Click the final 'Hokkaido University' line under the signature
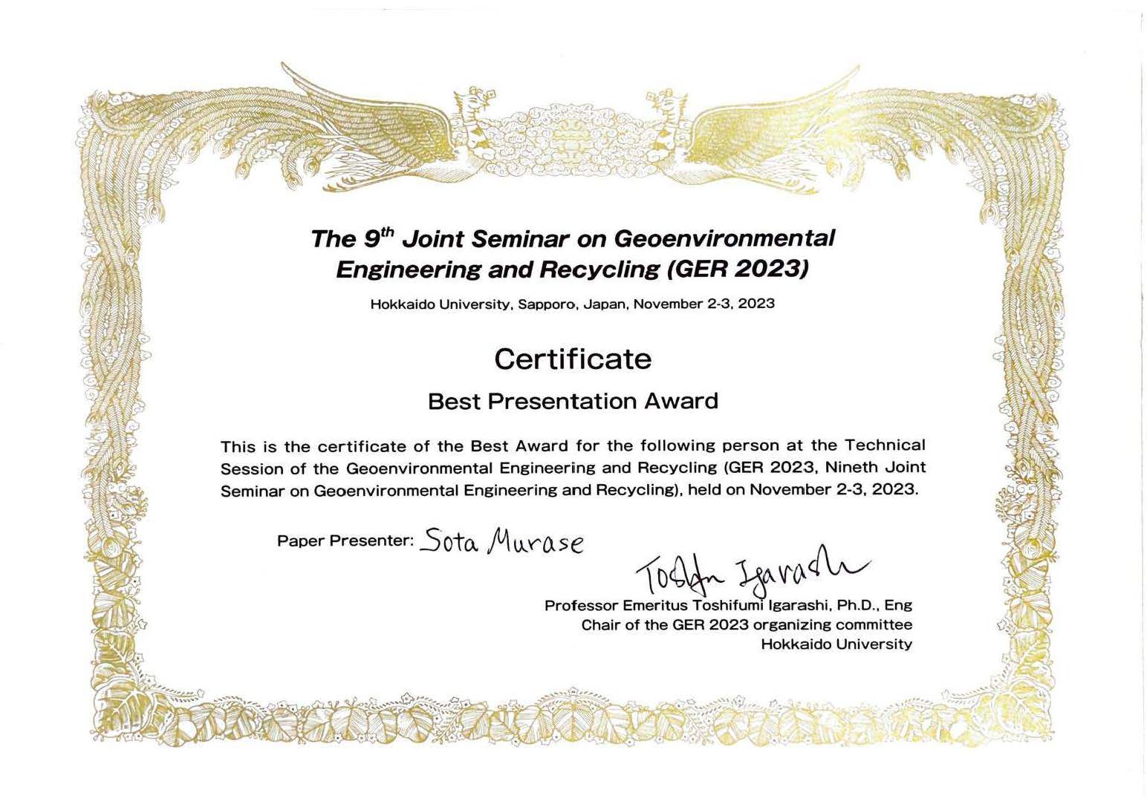1147x810 pixels. [836, 644]
